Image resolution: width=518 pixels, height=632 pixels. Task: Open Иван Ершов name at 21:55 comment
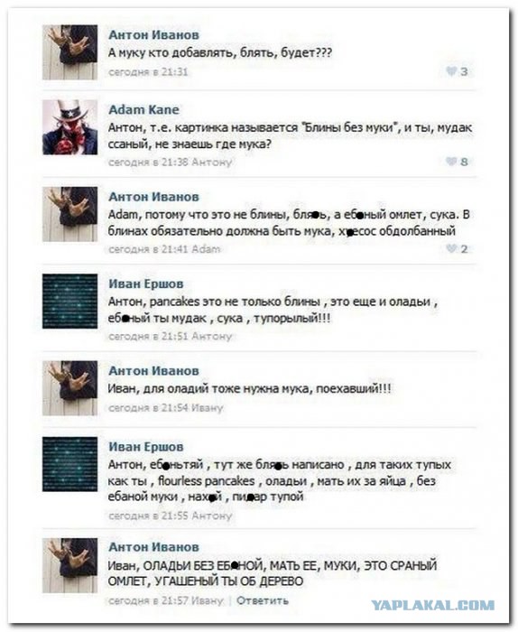coord(146,447)
